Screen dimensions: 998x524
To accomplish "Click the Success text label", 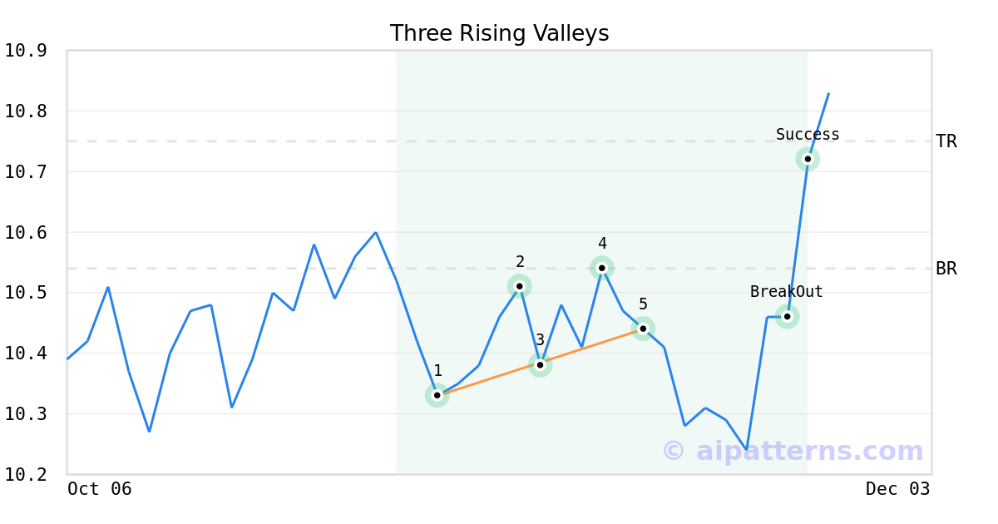I will [x=808, y=135].
